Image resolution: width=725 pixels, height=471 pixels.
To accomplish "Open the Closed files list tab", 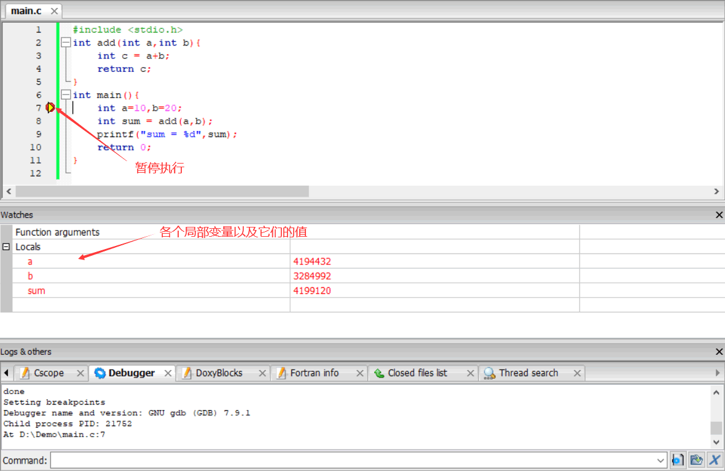I will tap(417, 373).
